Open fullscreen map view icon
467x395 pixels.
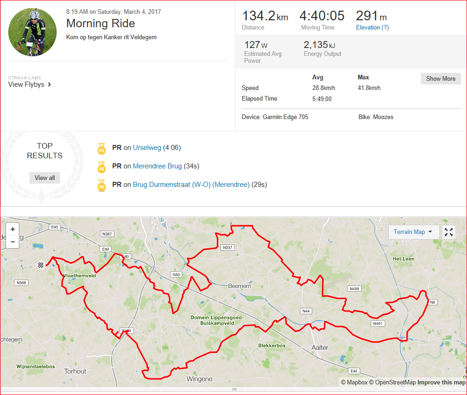point(449,232)
